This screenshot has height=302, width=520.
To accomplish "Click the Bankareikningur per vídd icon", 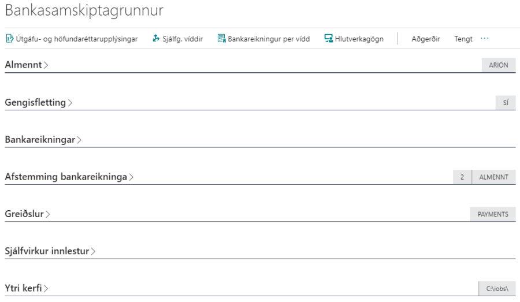I will [x=221, y=39].
